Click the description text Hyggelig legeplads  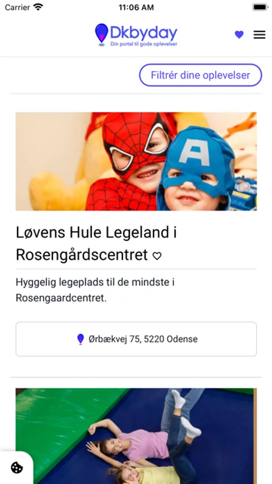click(95, 290)
